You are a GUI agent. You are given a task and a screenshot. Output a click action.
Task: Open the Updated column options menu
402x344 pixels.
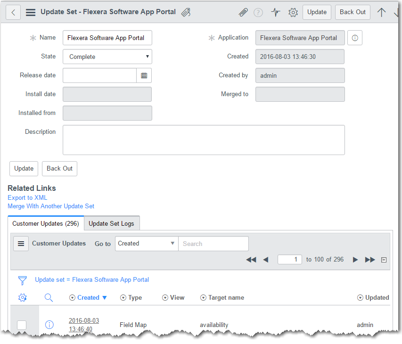click(x=360, y=298)
